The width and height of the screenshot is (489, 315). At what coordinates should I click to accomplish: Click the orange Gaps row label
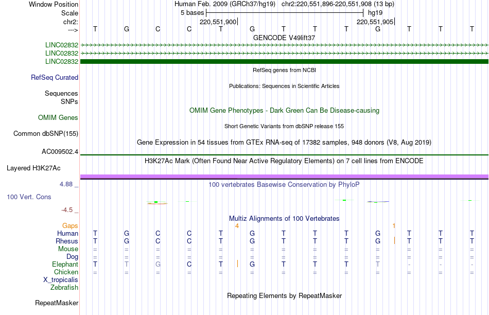pyautogui.click(x=70, y=226)
